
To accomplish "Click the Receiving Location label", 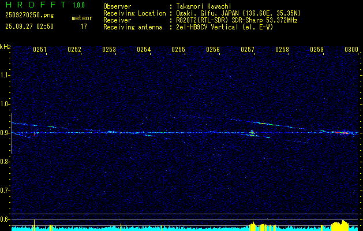I will pyautogui.click(x=134, y=13).
